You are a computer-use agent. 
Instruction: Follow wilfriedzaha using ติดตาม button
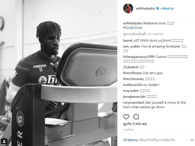[168, 8]
